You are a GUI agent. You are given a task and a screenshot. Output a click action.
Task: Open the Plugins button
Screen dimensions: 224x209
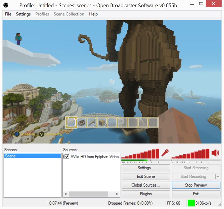[146, 194]
